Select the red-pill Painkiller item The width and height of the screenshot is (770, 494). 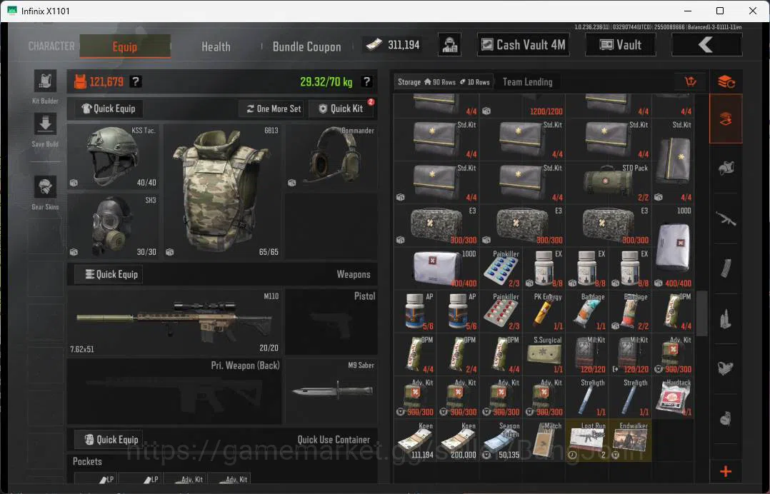click(501, 311)
